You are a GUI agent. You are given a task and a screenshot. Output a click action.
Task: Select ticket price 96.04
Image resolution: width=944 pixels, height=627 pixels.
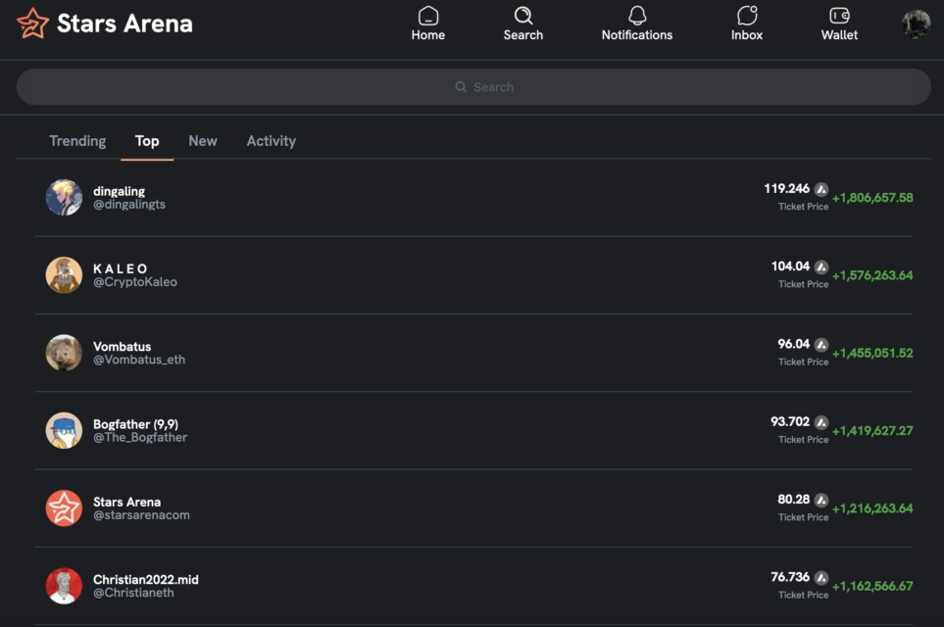point(793,344)
